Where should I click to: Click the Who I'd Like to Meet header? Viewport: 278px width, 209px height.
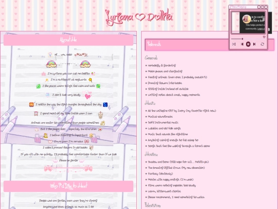pos(68,186)
